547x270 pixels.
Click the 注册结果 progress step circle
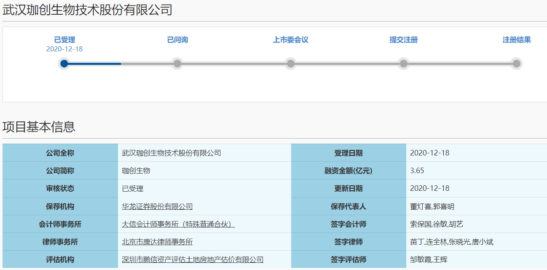[516, 64]
